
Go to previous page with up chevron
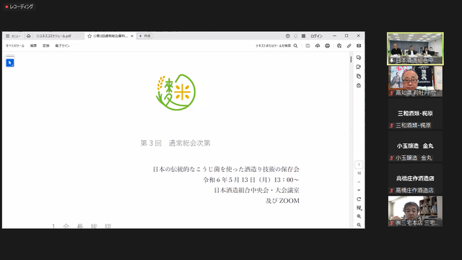[x=359, y=182]
